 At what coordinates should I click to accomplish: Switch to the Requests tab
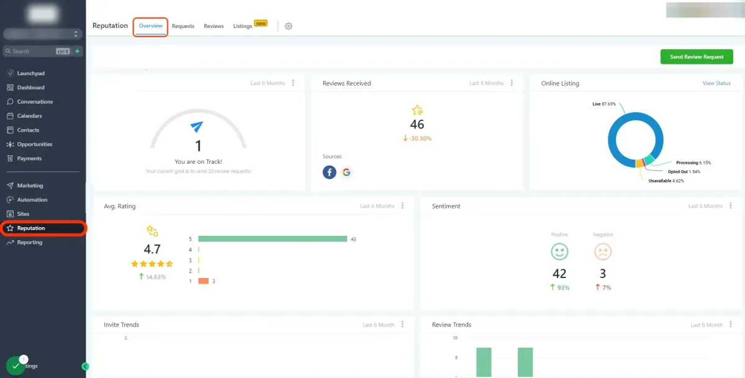[183, 25]
